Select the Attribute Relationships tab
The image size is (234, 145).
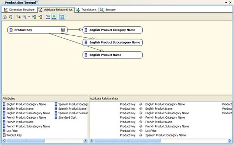56,10
